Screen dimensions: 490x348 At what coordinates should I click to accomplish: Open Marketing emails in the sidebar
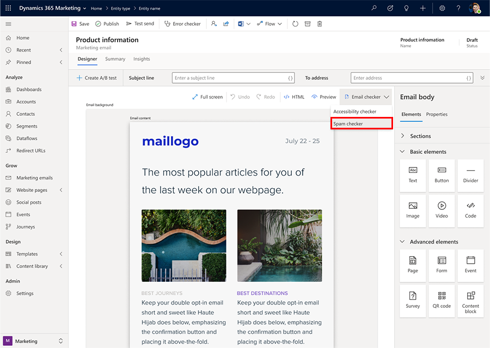click(34, 178)
